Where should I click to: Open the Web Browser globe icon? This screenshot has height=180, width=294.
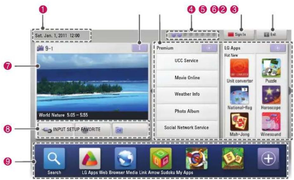point(125,158)
